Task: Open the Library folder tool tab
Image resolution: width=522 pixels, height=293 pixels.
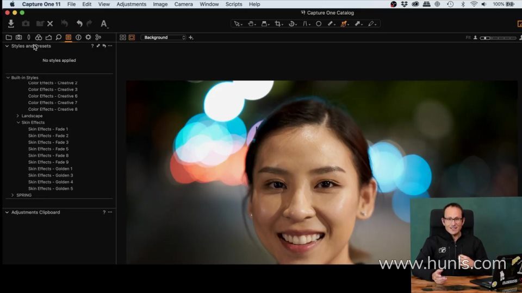Action: (x=9, y=37)
